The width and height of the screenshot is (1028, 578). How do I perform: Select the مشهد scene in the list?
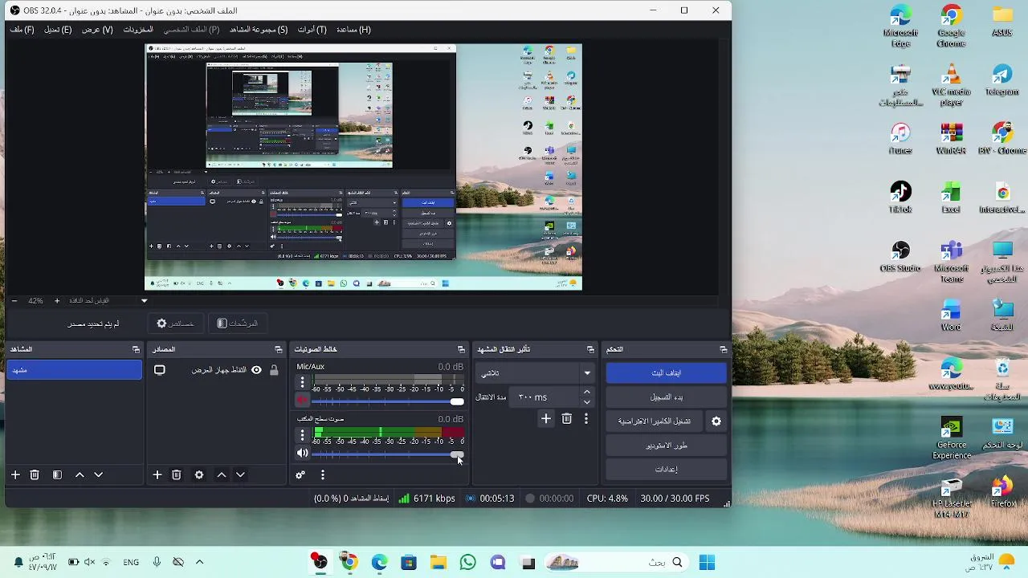(74, 370)
